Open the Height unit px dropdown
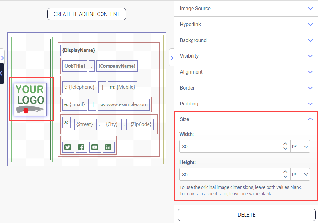Viewport: 318px width, 223px height. tap(300, 174)
